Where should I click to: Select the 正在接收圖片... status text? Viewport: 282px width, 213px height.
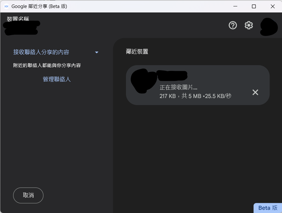coord(178,87)
